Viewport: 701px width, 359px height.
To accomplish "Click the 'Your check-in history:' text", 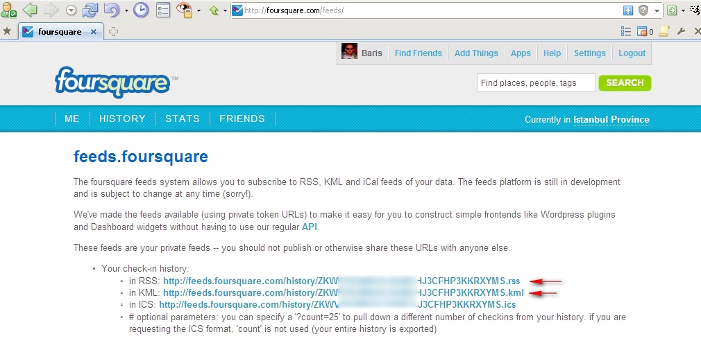I will click(145, 268).
